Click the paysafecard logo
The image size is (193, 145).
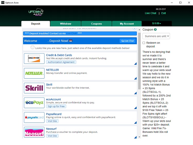34,117
